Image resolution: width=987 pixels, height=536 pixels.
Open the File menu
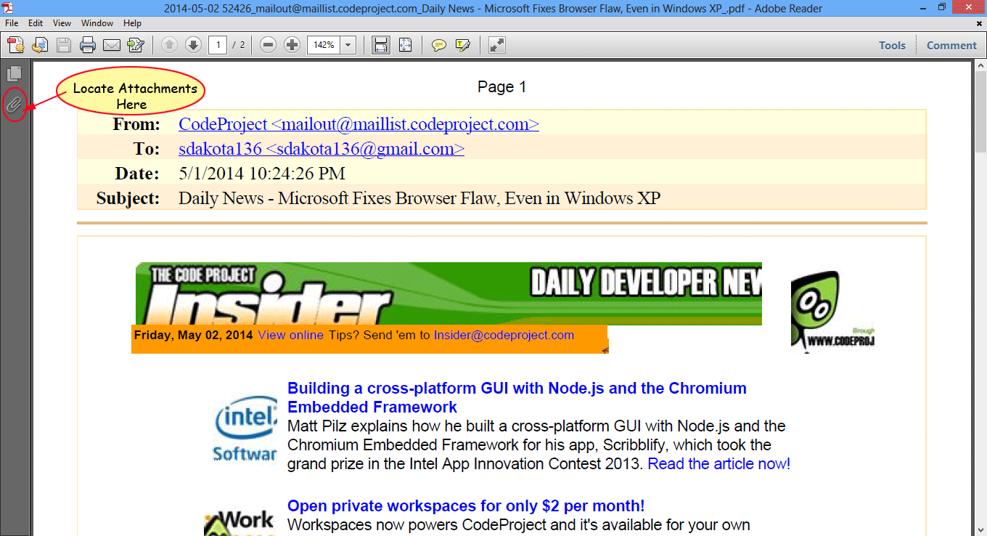12,23
